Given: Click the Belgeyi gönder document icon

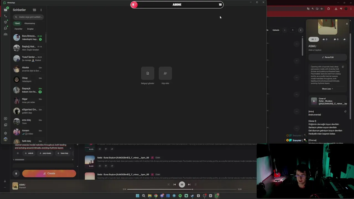Looking at the screenshot, I should pyautogui.click(x=148, y=73).
